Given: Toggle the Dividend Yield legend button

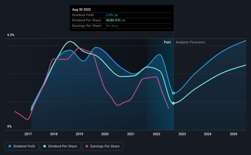Looking at the screenshot, I should tap(22, 146).
